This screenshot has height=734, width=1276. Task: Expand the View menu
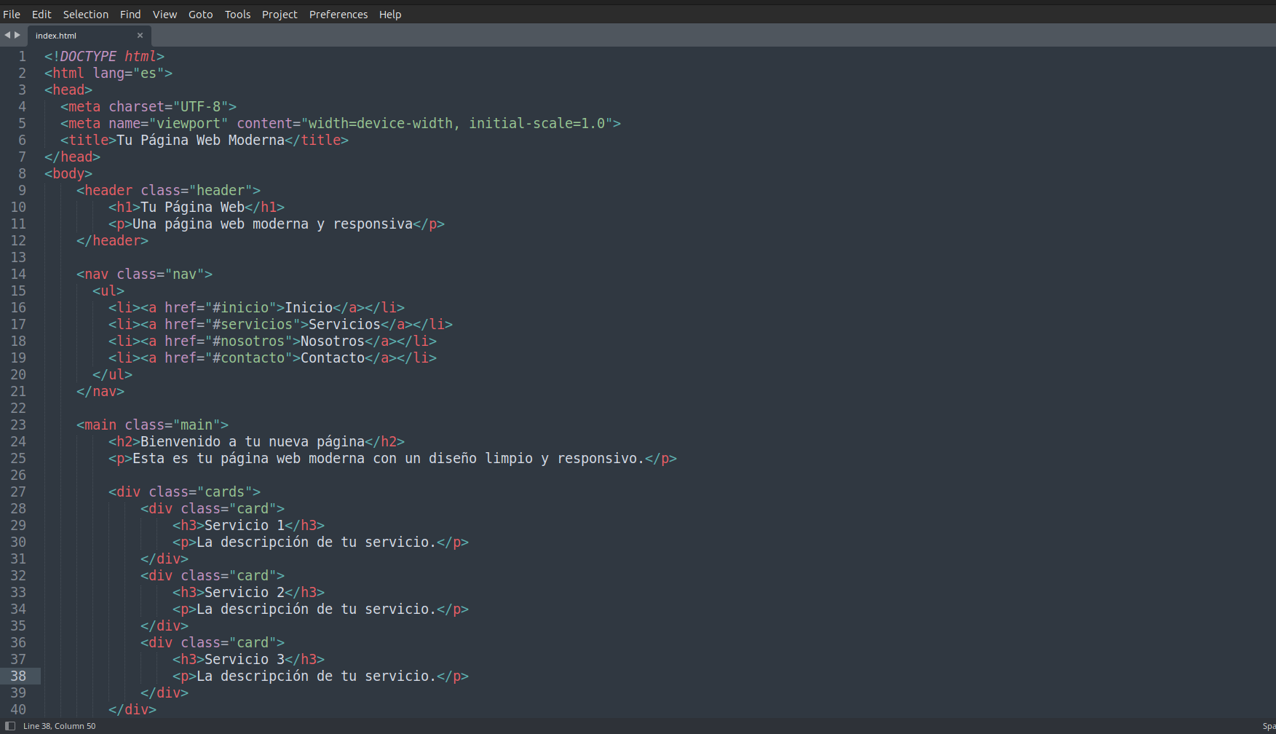(165, 15)
